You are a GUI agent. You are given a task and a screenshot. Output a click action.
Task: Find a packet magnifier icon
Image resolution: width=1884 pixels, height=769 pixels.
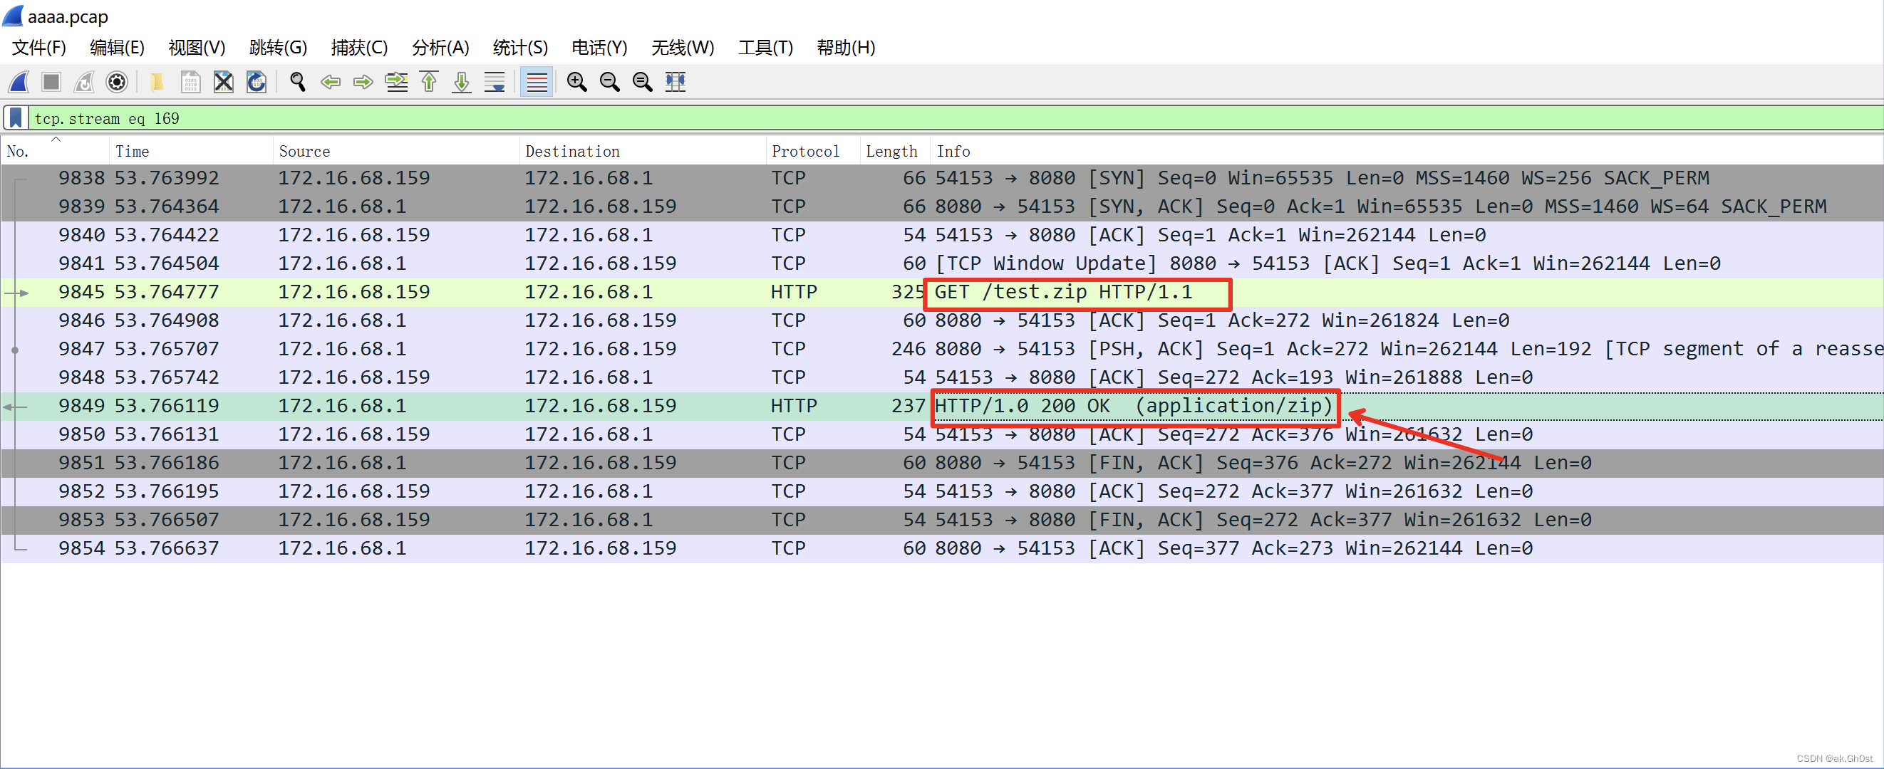pos(297,82)
